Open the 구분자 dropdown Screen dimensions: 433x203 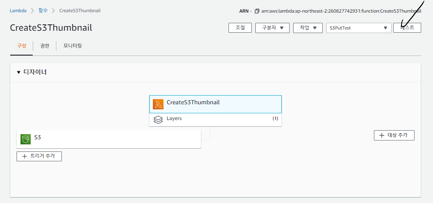pos(272,28)
